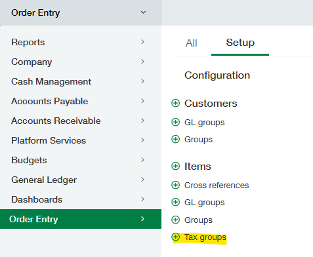Click the plus icon beside Items

[x=175, y=166]
